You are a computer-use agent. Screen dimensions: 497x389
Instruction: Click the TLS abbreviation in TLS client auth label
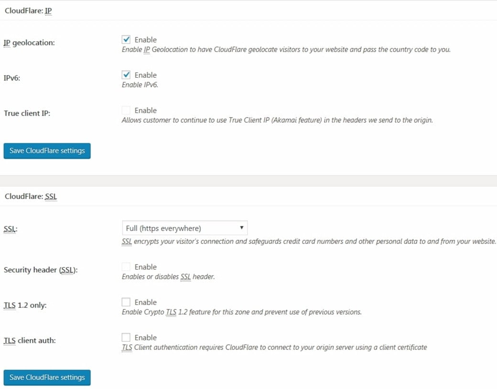coord(10,341)
